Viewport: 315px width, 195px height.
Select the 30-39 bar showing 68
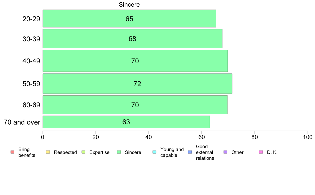[132, 39]
